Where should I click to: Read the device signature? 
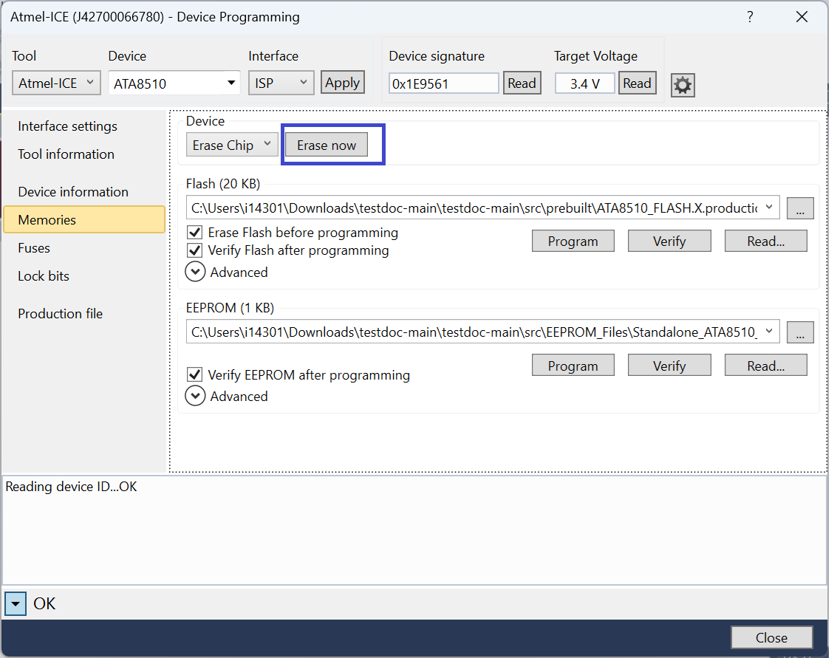coord(522,83)
